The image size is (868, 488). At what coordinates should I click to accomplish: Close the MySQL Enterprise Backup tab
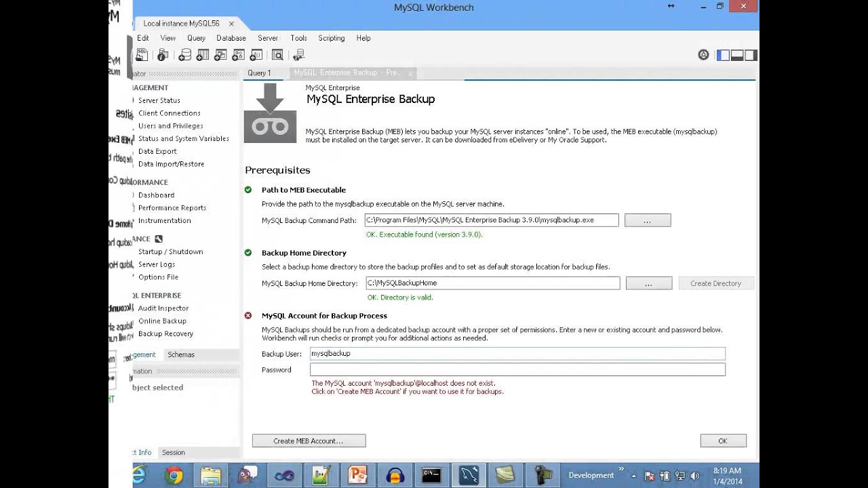pos(410,73)
